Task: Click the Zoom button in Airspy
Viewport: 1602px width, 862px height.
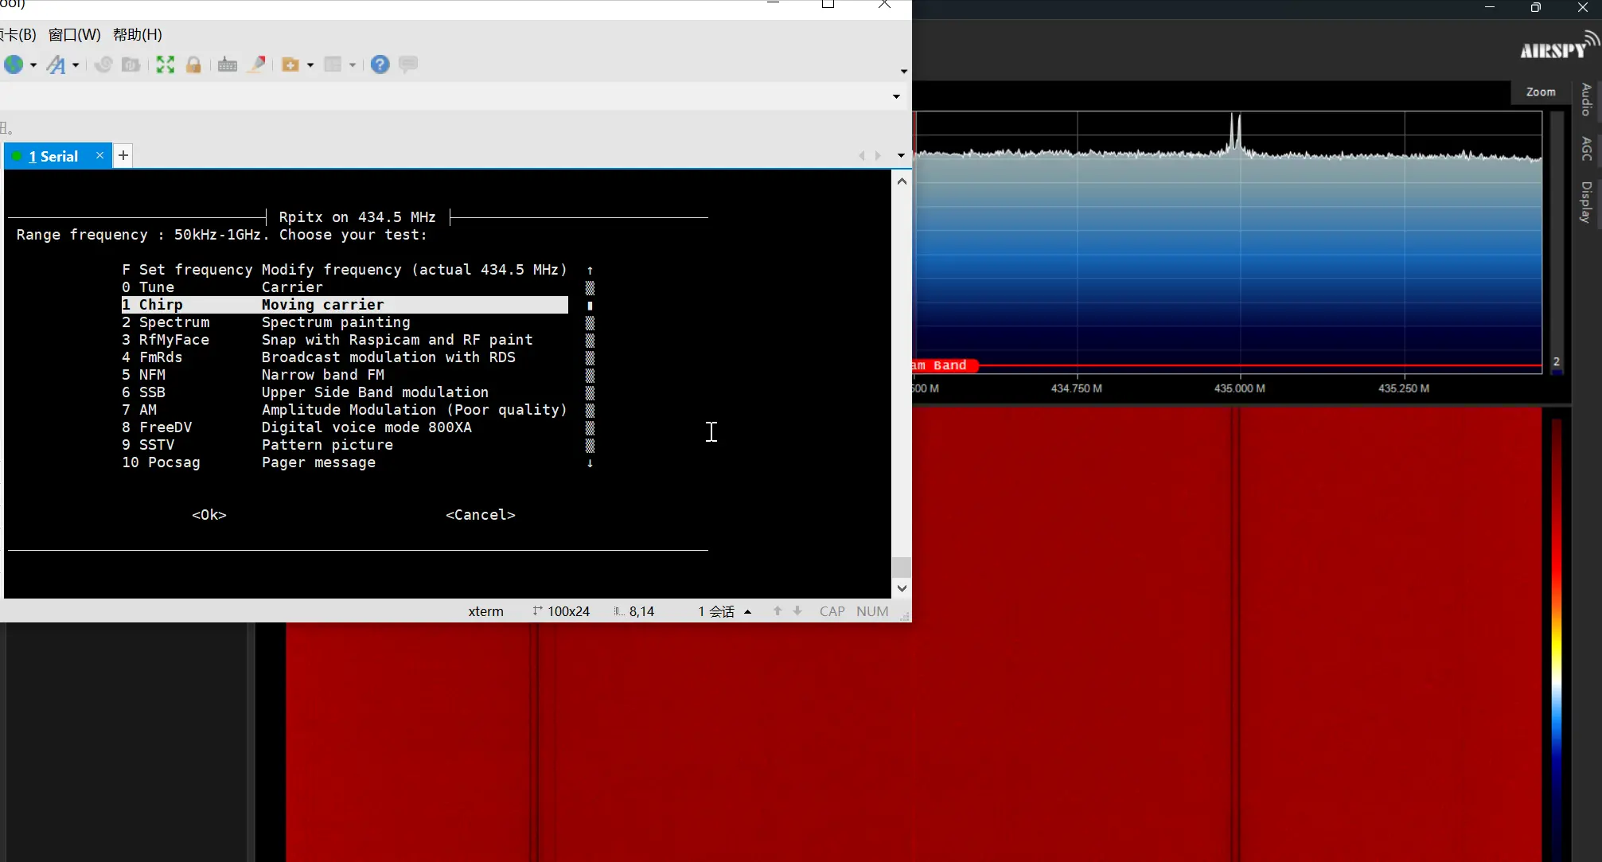Action: coord(1540,92)
